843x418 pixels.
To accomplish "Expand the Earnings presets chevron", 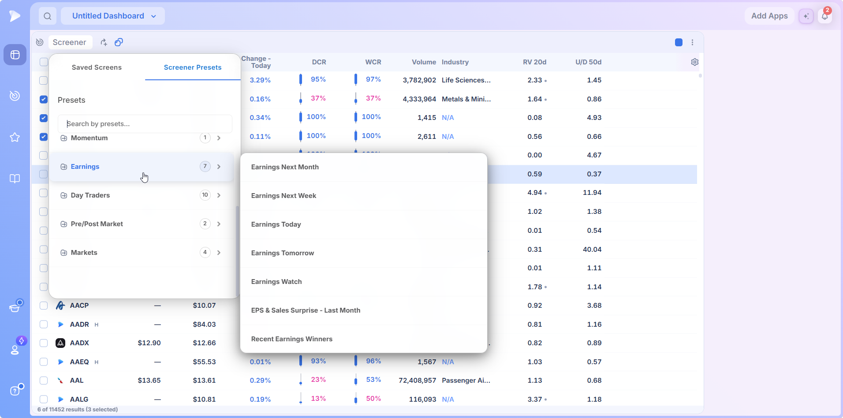I will [x=219, y=167].
